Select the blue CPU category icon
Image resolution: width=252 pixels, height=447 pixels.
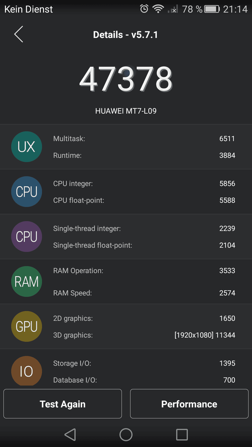coord(27,192)
